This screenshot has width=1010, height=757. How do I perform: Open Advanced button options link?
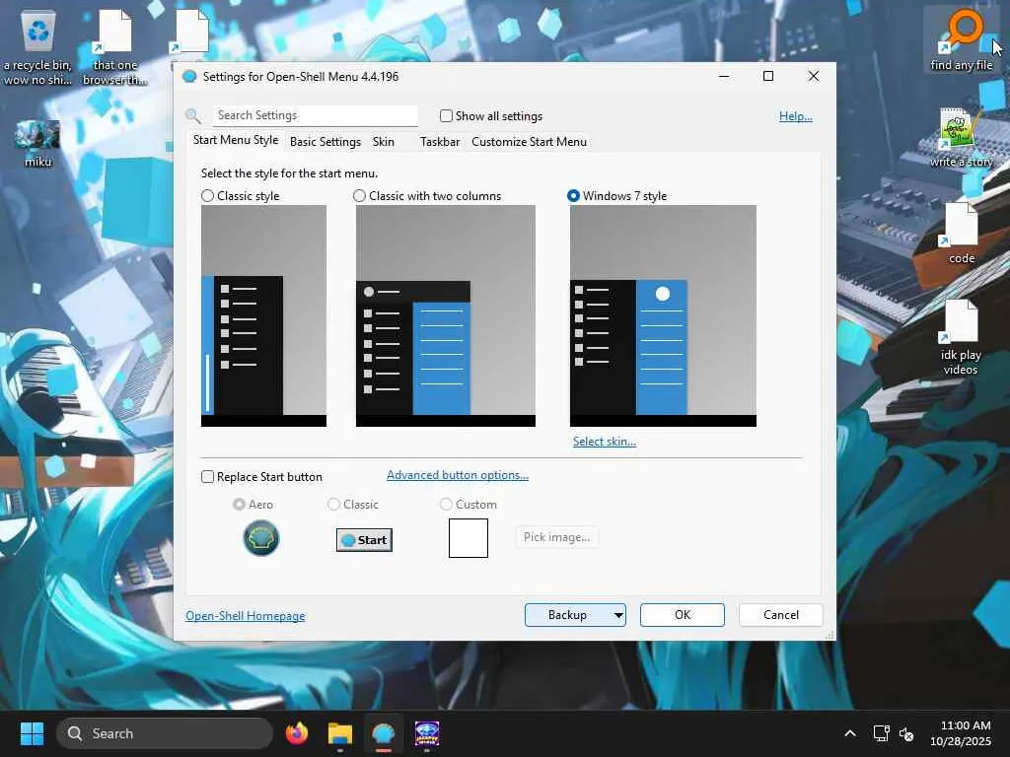click(x=458, y=475)
